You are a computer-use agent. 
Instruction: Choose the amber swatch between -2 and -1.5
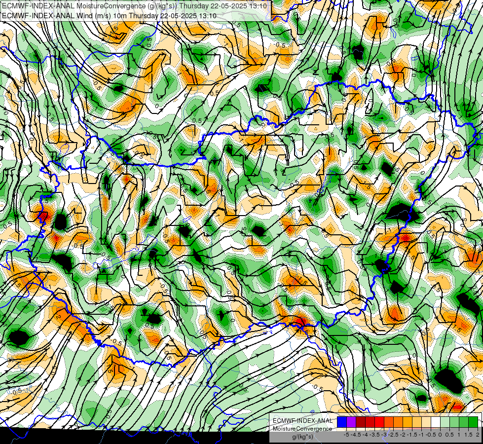tap(408, 422)
